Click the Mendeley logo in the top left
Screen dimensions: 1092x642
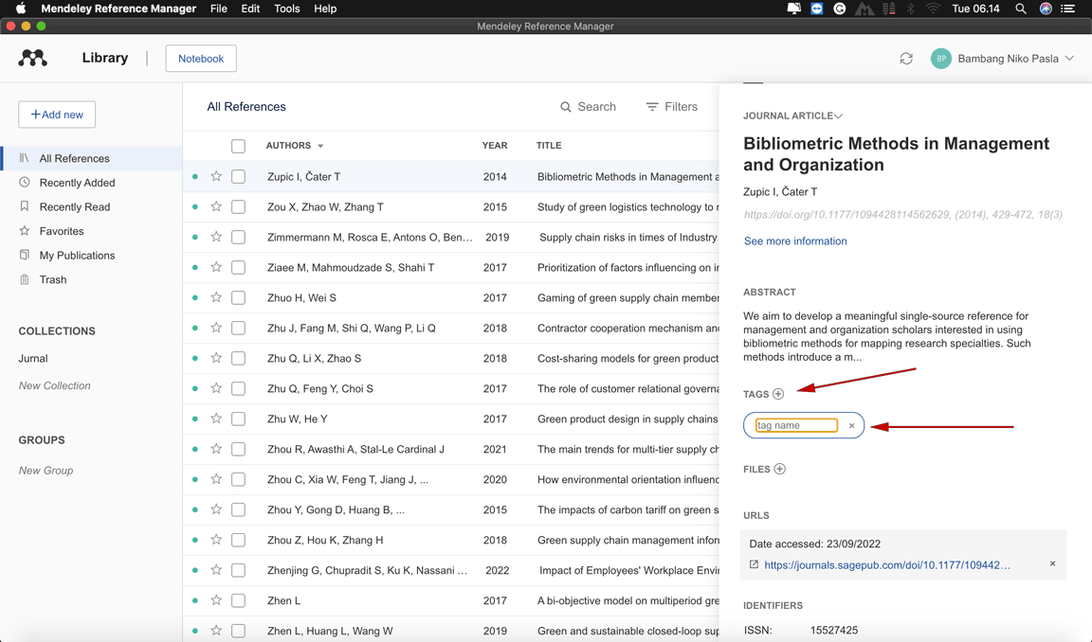(31, 58)
